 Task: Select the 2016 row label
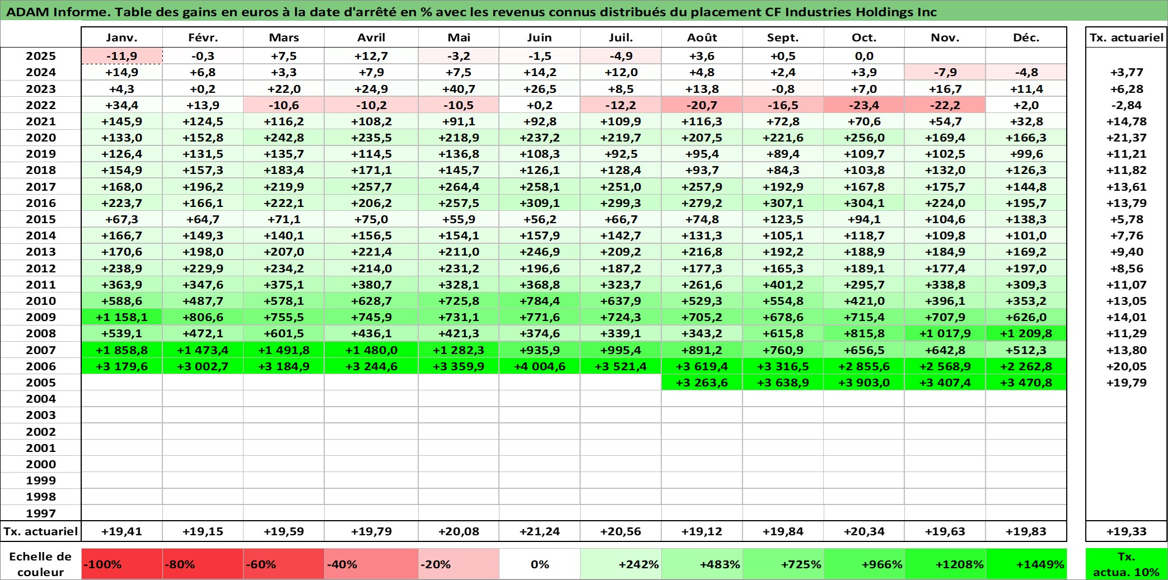point(41,203)
